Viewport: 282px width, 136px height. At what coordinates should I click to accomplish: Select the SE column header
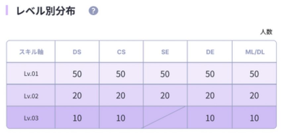[165, 52]
